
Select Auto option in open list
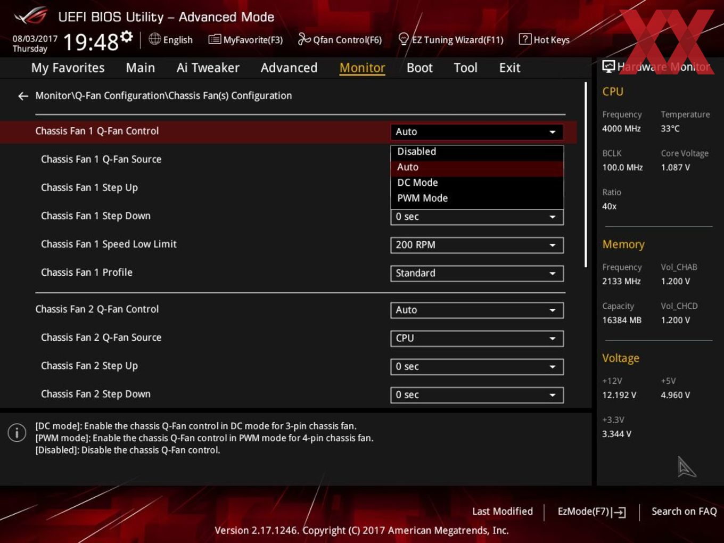(x=477, y=167)
